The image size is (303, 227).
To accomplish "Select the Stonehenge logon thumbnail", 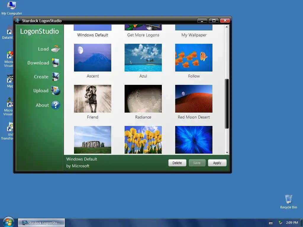I will click(93, 140).
